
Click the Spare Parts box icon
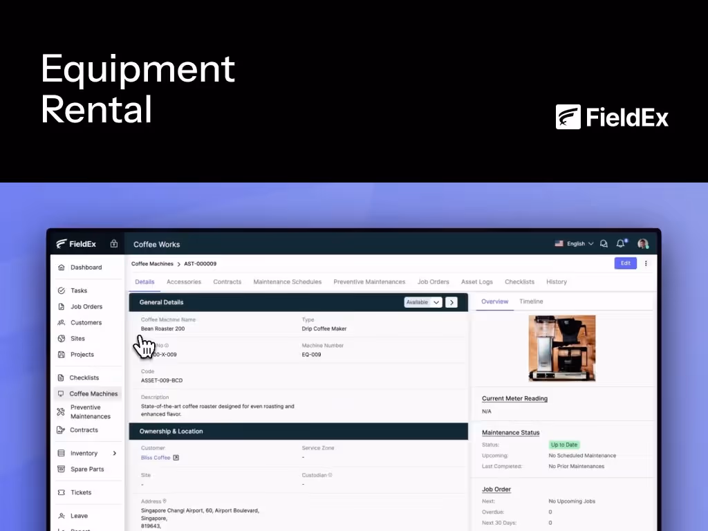[62, 469]
